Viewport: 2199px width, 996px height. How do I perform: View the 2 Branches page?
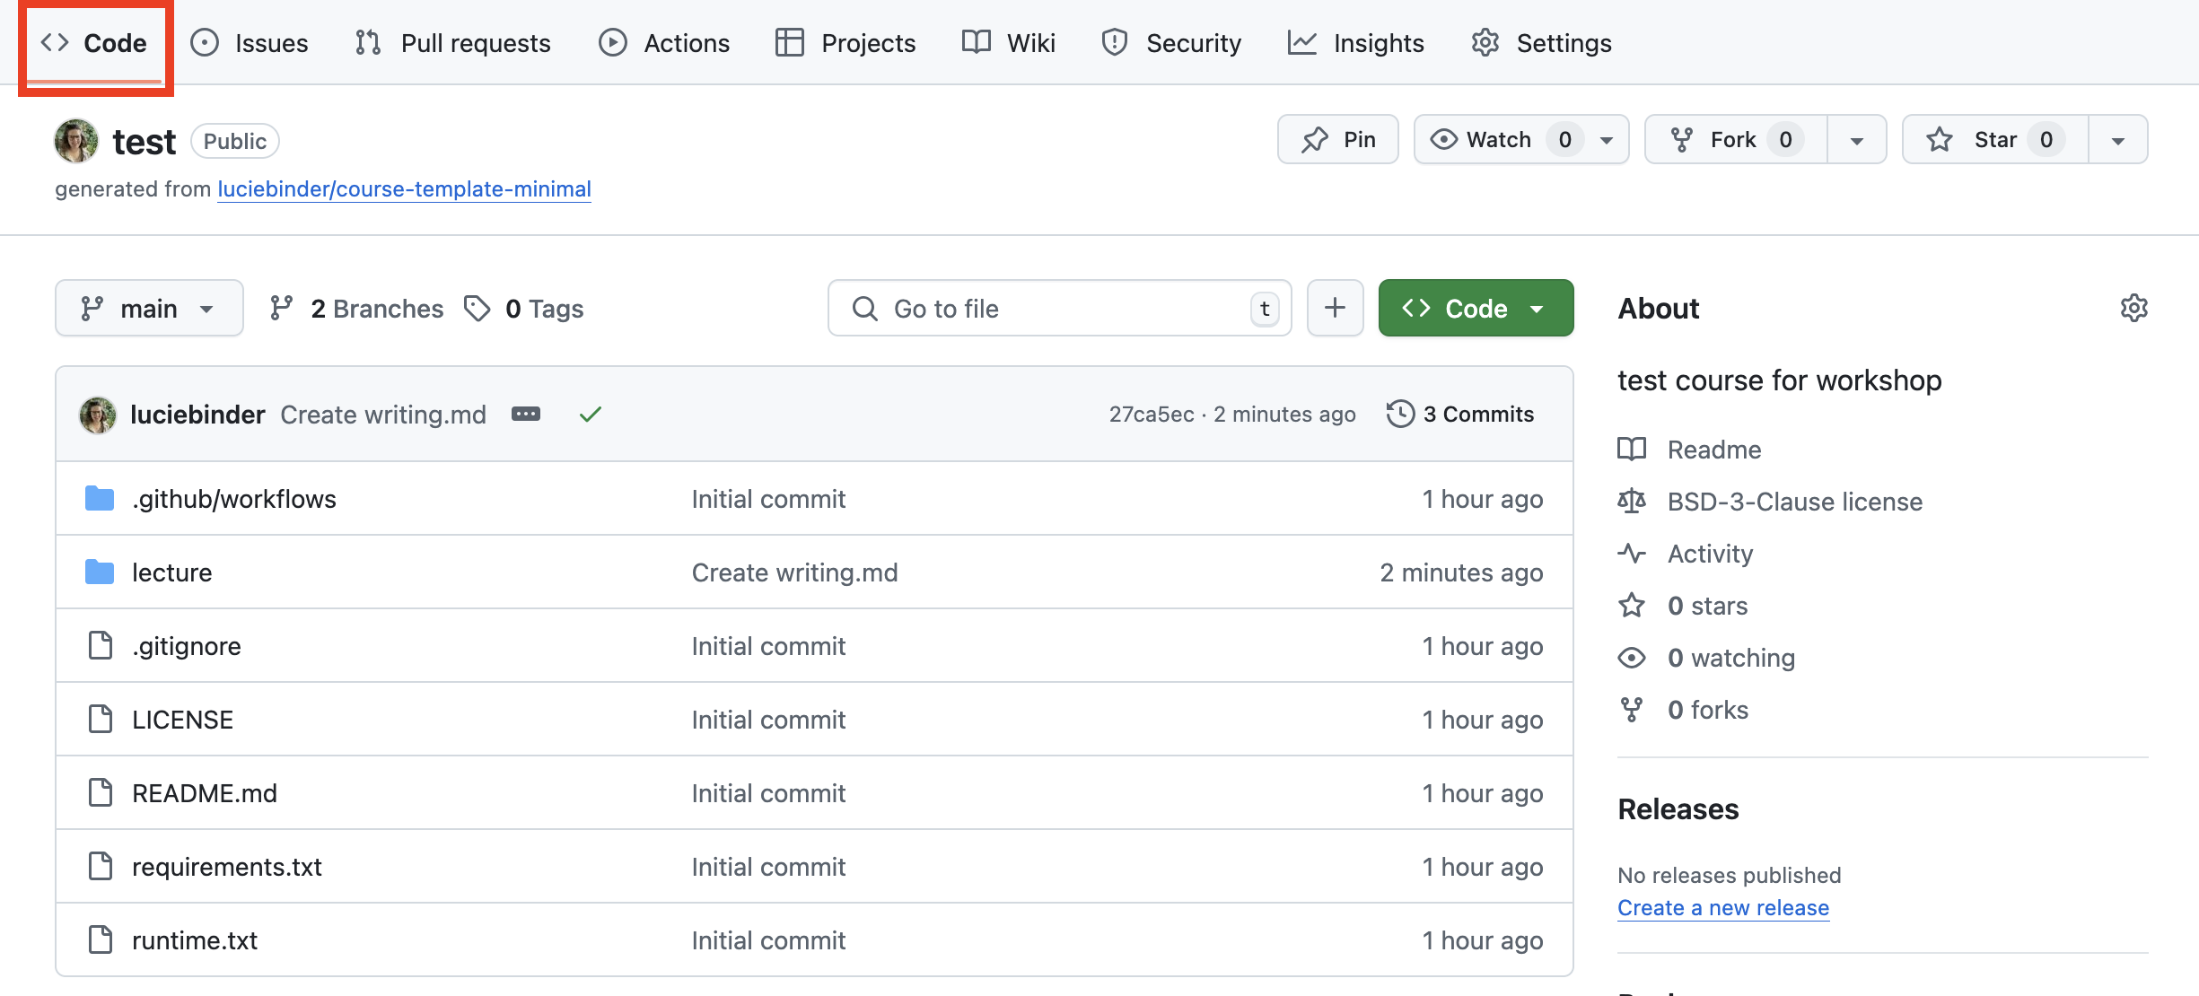tap(356, 309)
